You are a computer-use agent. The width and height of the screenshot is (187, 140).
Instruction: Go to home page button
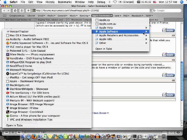click(x=15, y=11)
